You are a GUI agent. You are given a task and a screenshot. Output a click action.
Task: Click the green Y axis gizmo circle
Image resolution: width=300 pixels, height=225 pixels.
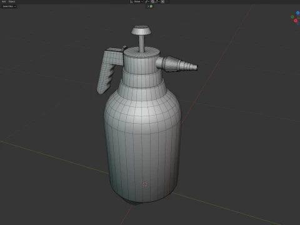coord(292,17)
